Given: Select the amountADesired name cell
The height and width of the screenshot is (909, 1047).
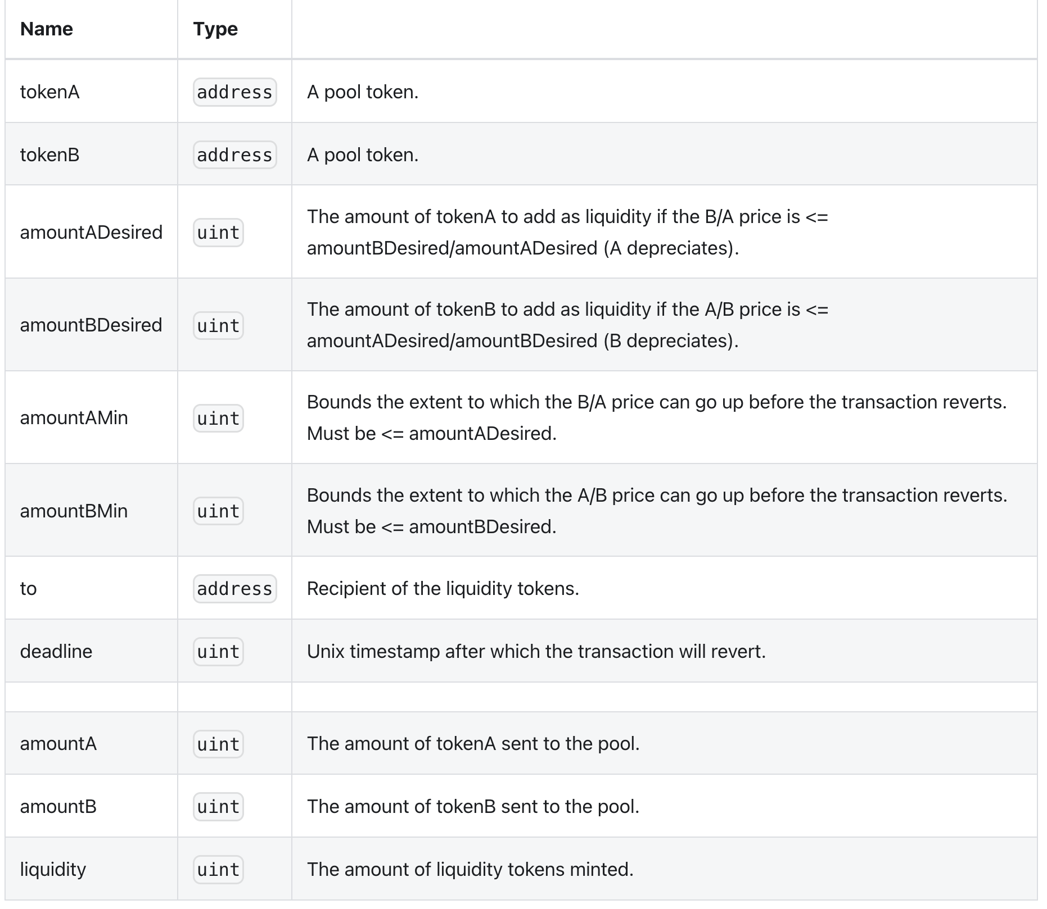Looking at the screenshot, I should 92,232.
